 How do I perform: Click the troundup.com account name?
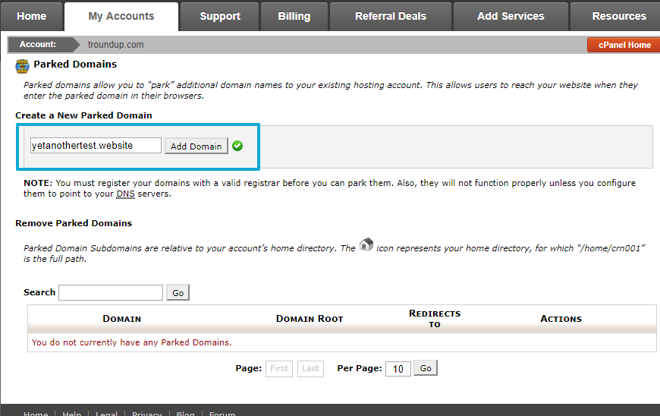pyautogui.click(x=116, y=45)
